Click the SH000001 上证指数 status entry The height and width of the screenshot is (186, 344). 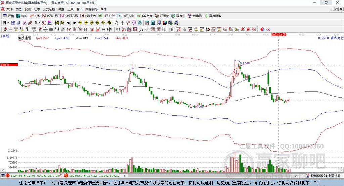coord(325,176)
